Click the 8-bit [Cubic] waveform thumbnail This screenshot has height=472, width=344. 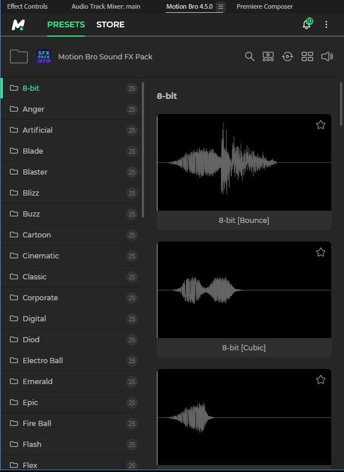(x=244, y=290)
